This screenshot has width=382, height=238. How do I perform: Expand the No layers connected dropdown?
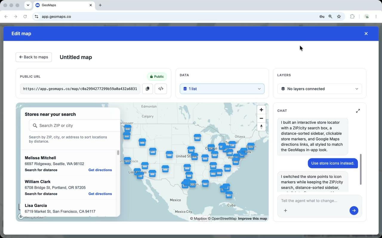tap(320, 89)
